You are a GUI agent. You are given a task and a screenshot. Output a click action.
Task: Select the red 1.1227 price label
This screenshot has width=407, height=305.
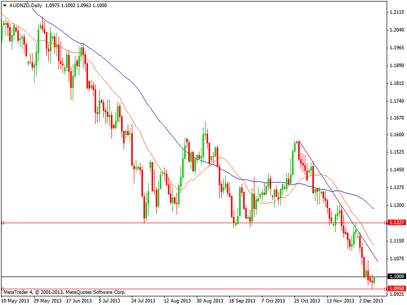[396, 223]
